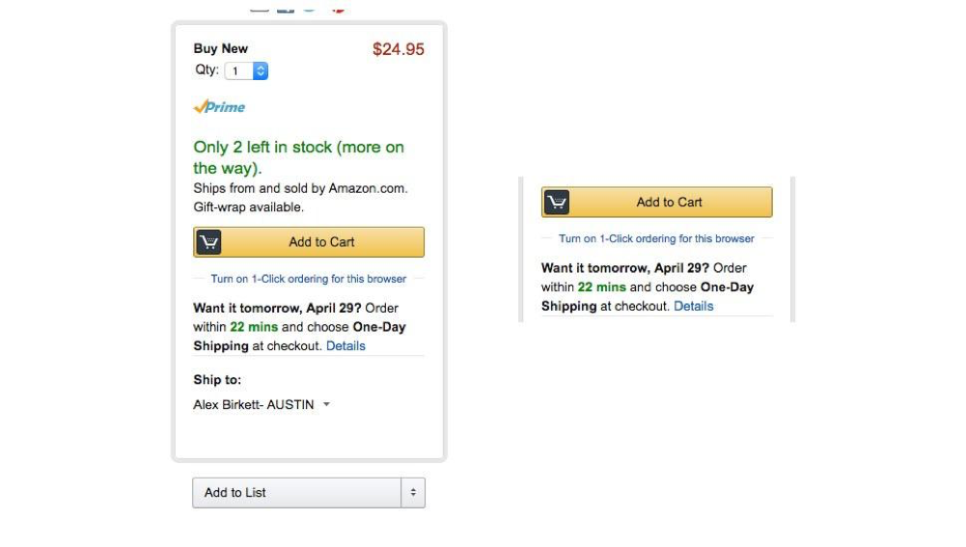Viewport: 966px width, 547px height.
Task: Click the cart icon inside the Buy New box
Action: 208,242
